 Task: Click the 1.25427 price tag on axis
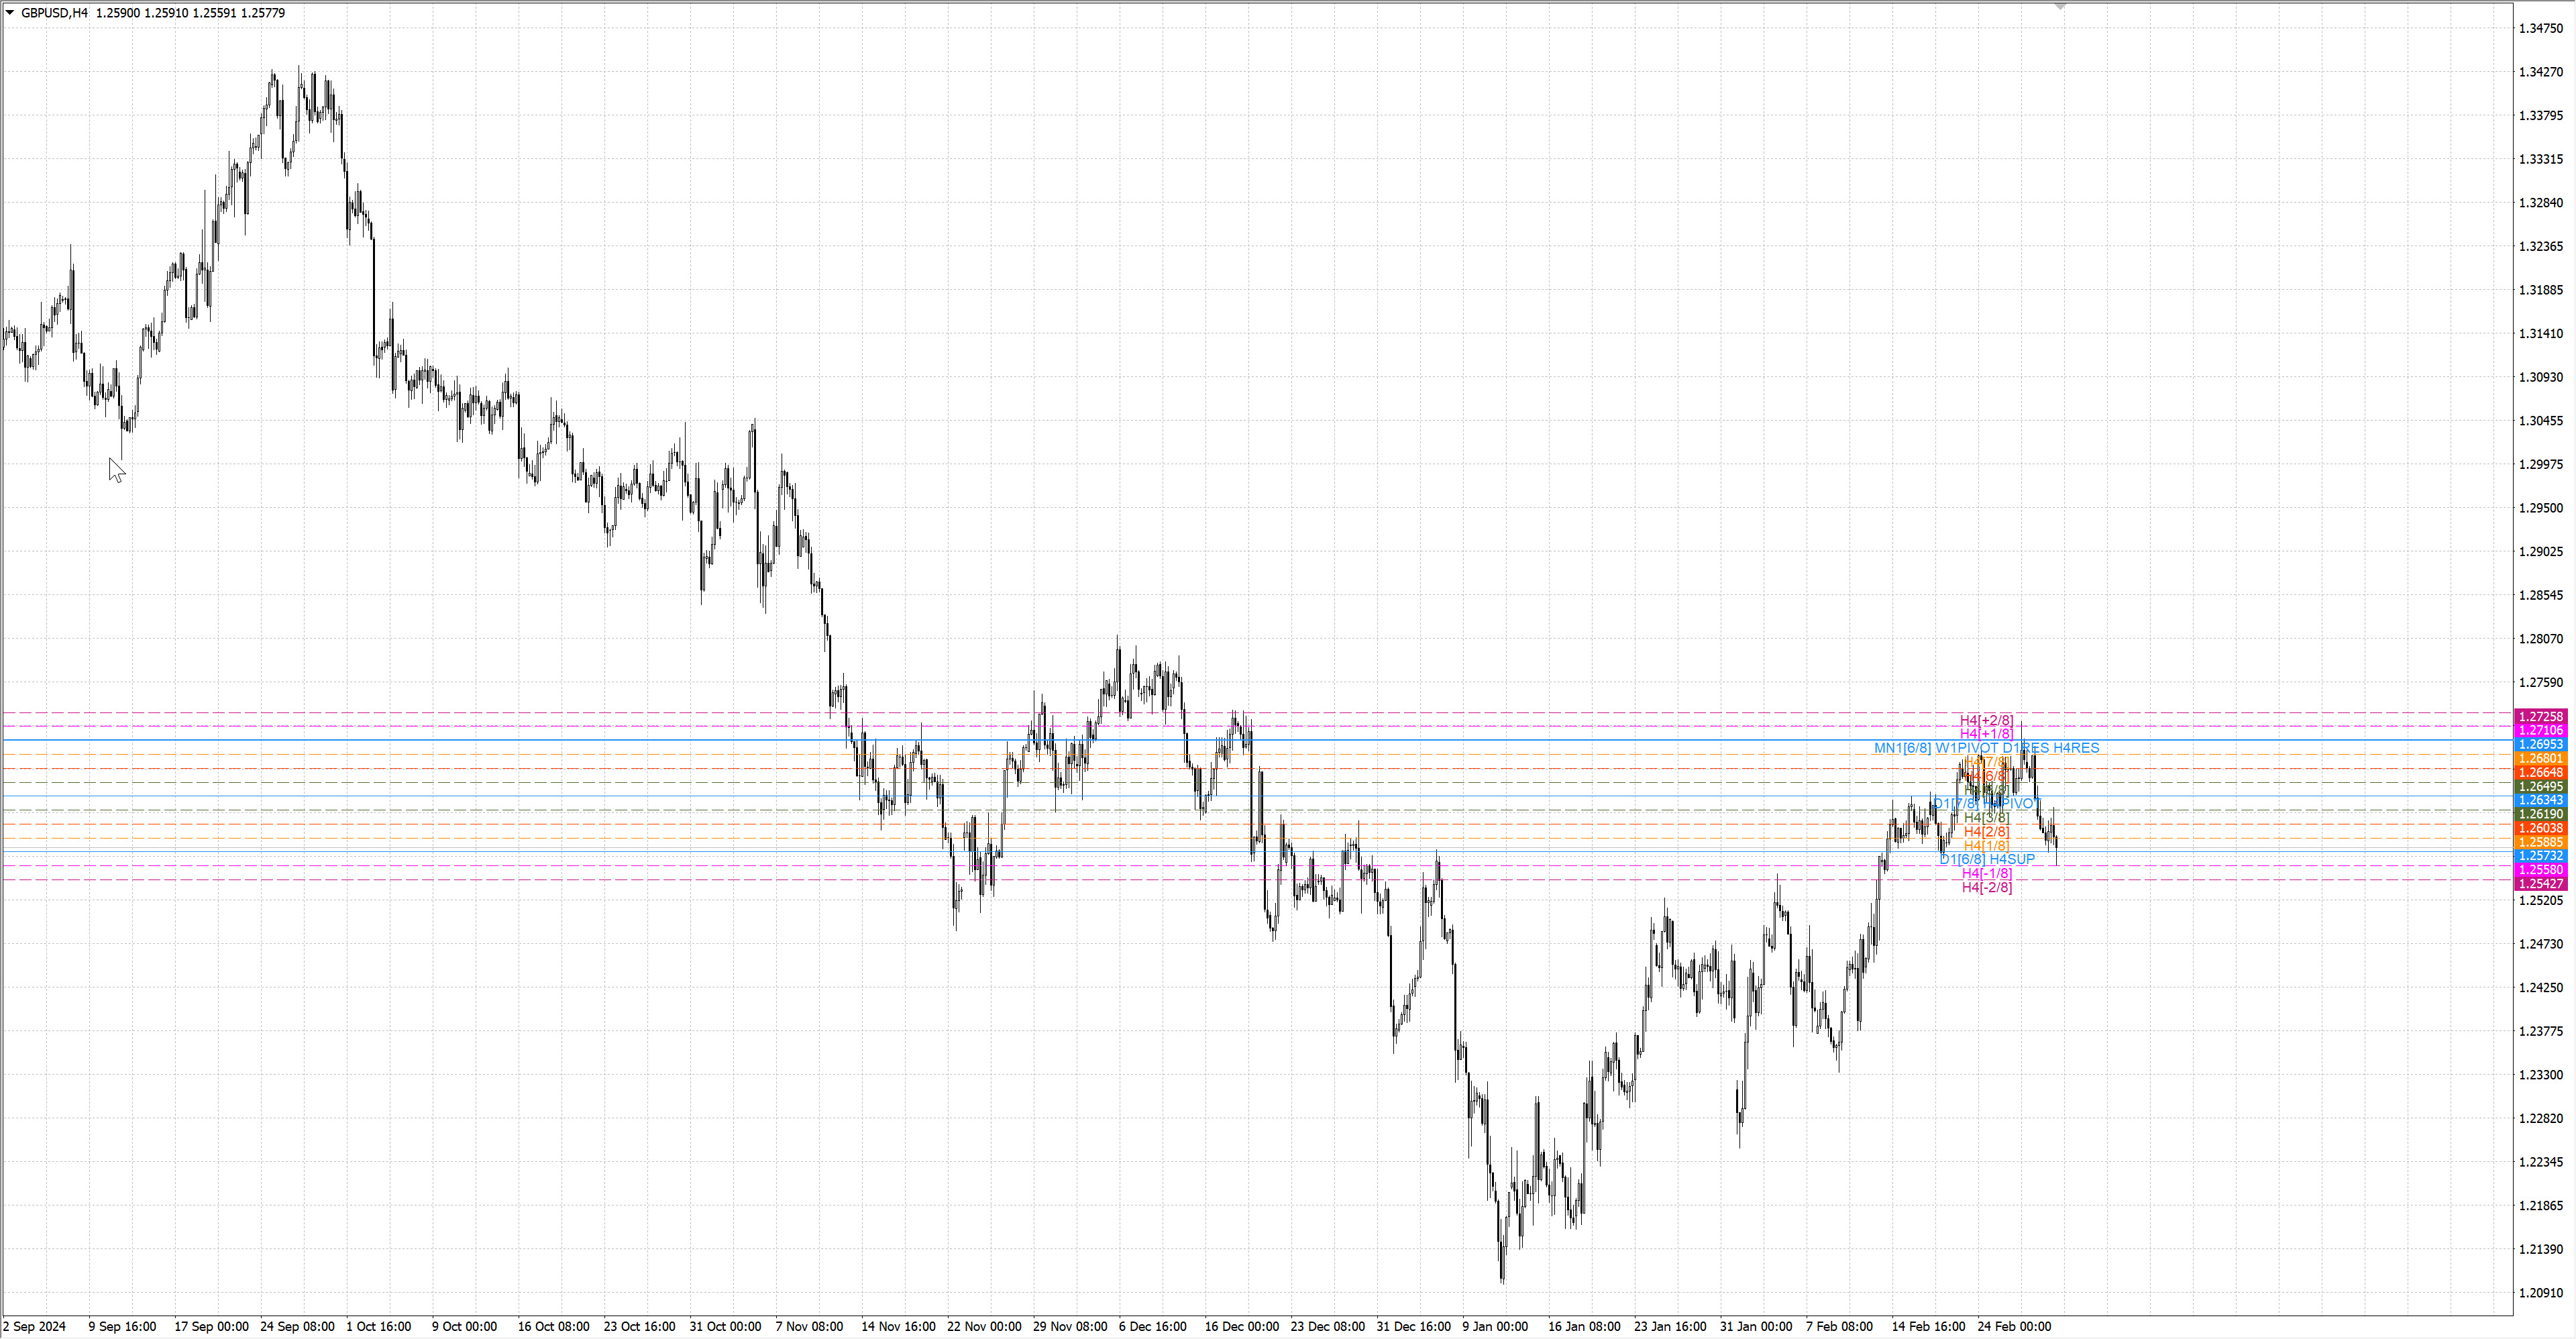(2540, 884)
